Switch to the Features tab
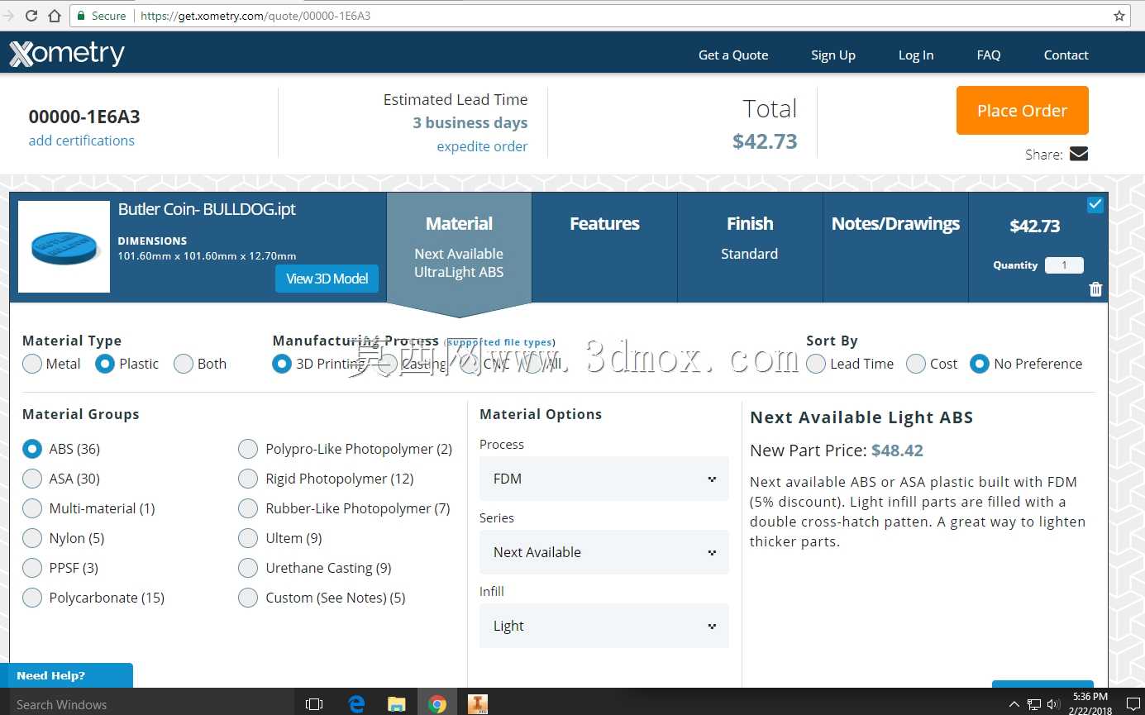This screenshot has height=715, width=1145. pos(604,248)
